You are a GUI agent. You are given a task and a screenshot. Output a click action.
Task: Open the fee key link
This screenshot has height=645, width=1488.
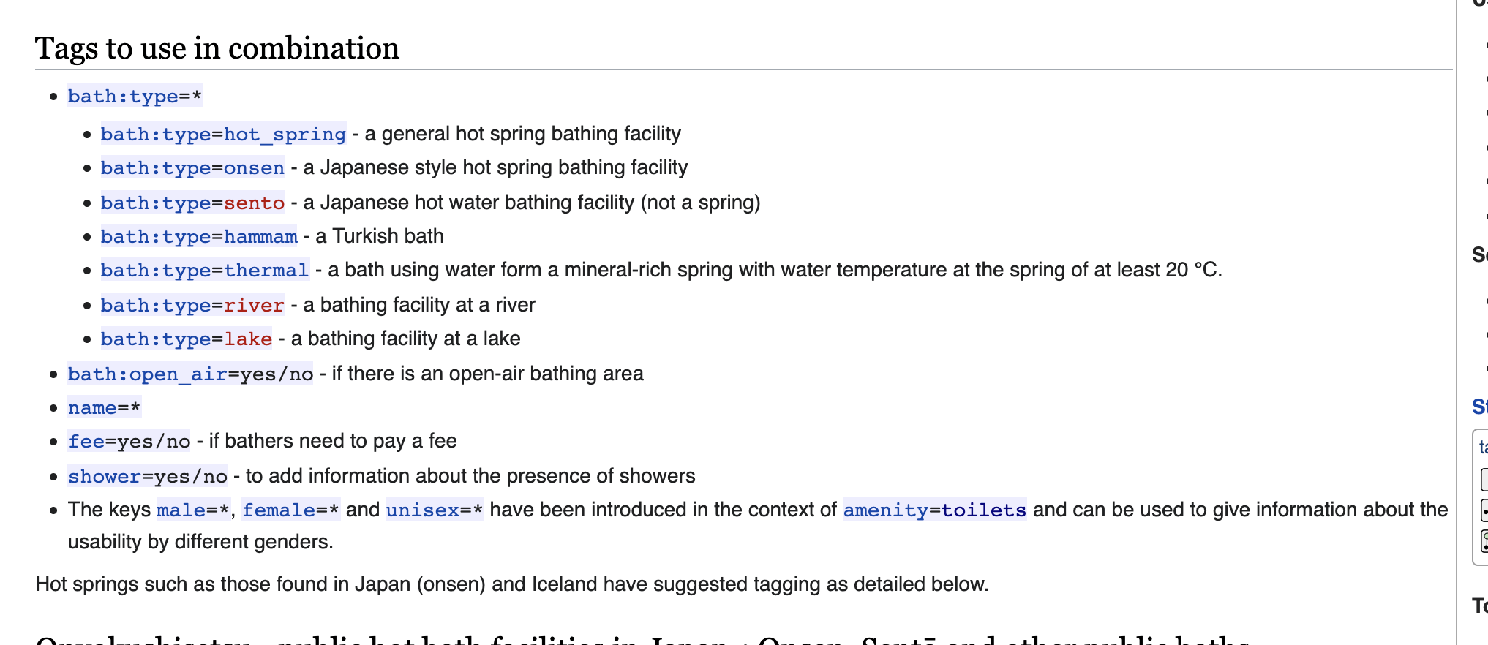pyautogui.click(x=86, y=442)
